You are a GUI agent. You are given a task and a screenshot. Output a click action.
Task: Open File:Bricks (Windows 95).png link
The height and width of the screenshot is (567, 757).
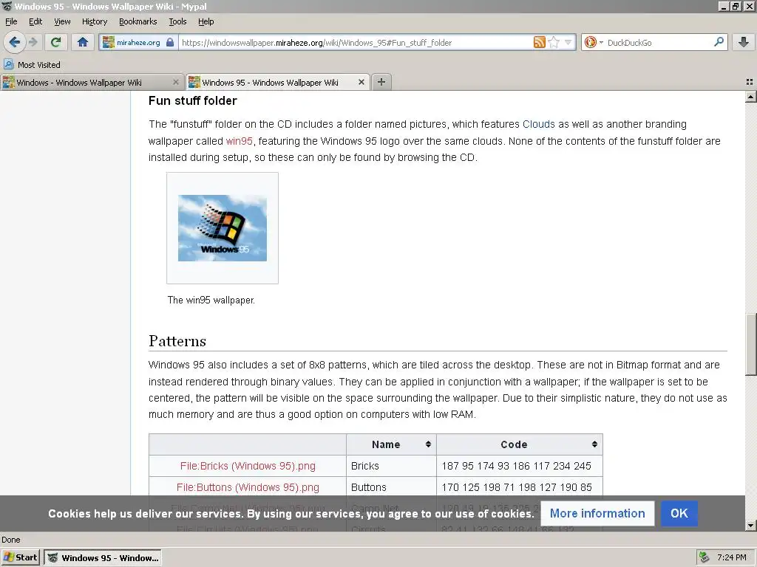tap(248, 467)
